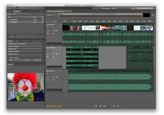Click Sound Effects track volume knob
This screenshot has height=115, width=164.
[50, 54]
